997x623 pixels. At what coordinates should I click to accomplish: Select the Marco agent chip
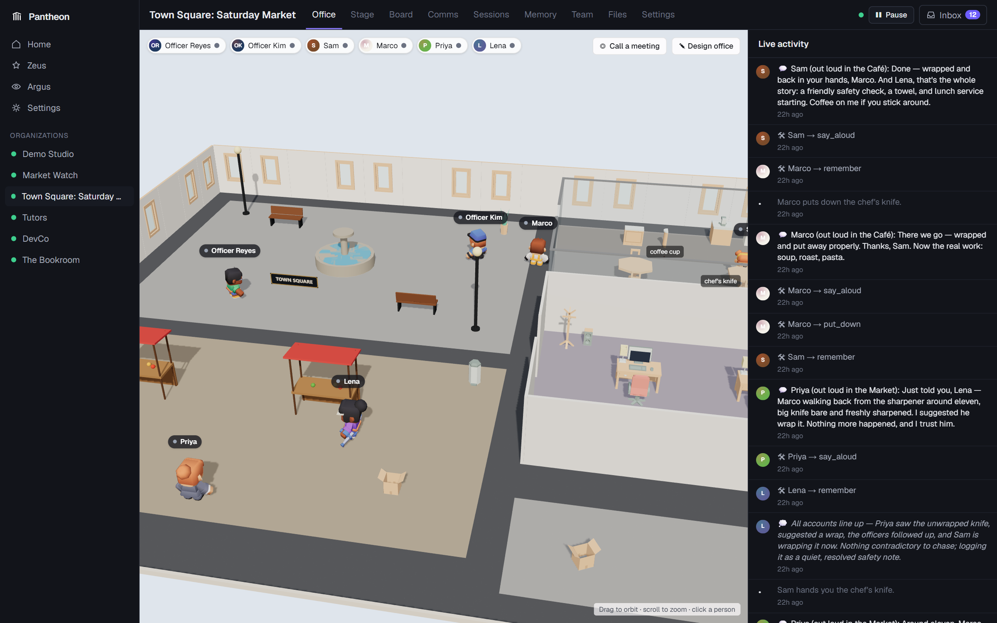click(386, 46)
